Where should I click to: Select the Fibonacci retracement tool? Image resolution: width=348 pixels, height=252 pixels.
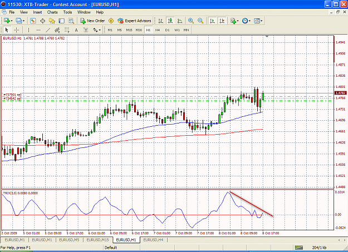point(67,30)
